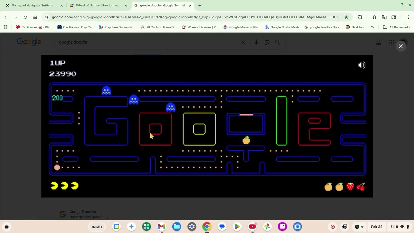The width and height of the screenshot is (414, 233).
Task: Reload the current page
Action: click(x=25, y=17)
